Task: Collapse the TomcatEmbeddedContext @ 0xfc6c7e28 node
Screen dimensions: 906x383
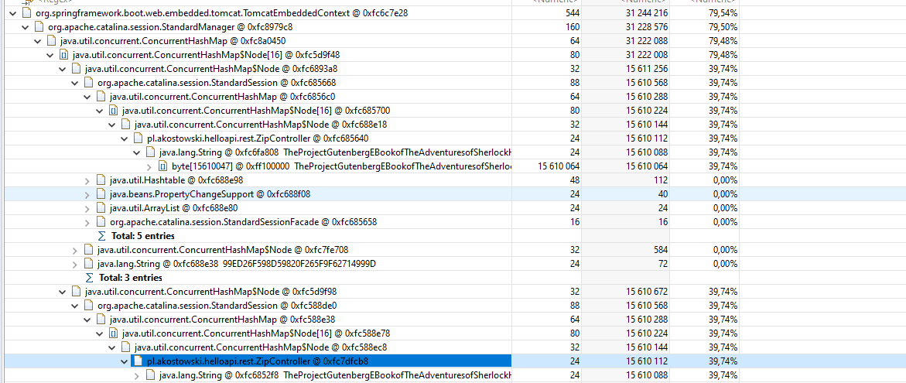Action: click(x=12, y=12)
